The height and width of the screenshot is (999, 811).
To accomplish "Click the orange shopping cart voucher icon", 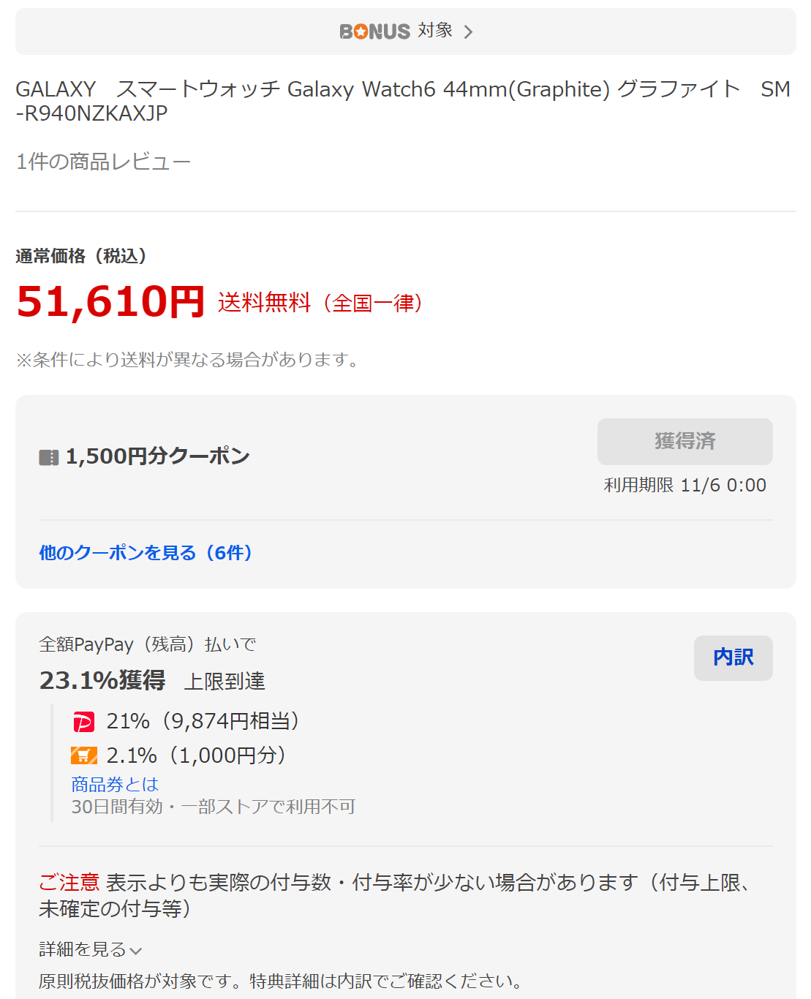I will [83, 755].
